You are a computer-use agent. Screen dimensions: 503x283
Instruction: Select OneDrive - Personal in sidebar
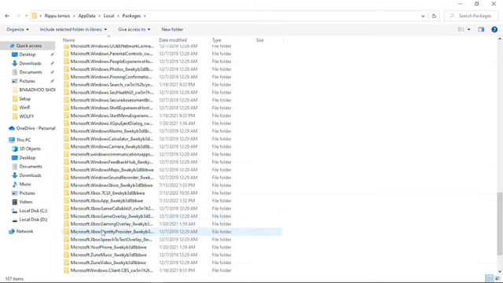pos(35,128)
